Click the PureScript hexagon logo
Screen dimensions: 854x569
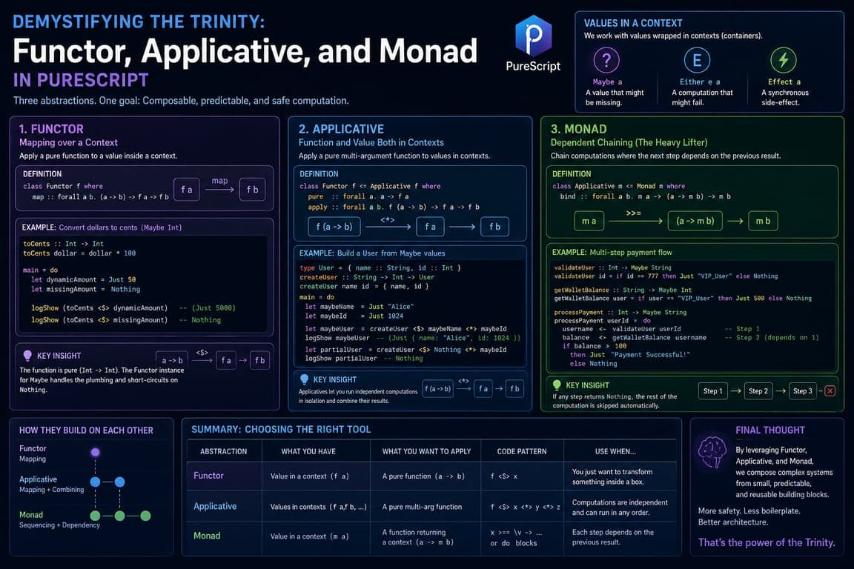tap(533, 36)
